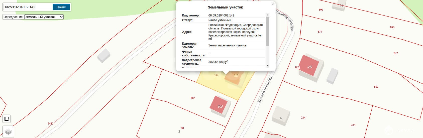Click the popup scrollbar up arrow
This screenshot has height=138, width=423.
coord(267,15)
